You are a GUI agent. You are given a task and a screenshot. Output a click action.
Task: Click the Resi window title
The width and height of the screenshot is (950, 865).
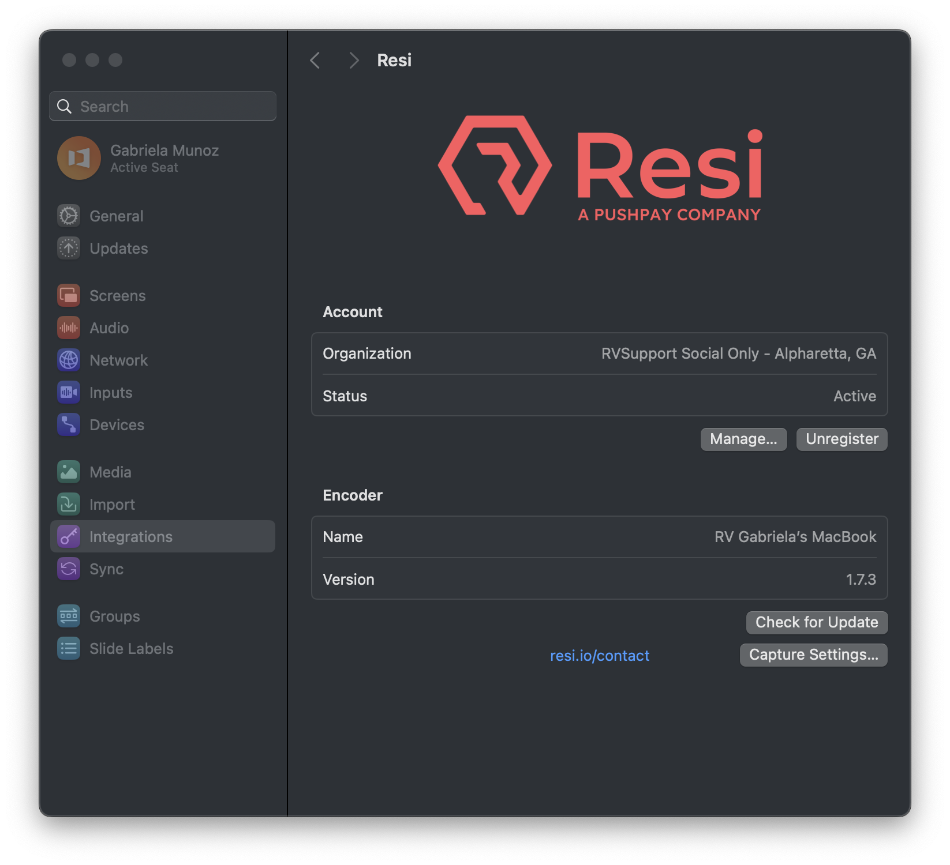point(394,60)
